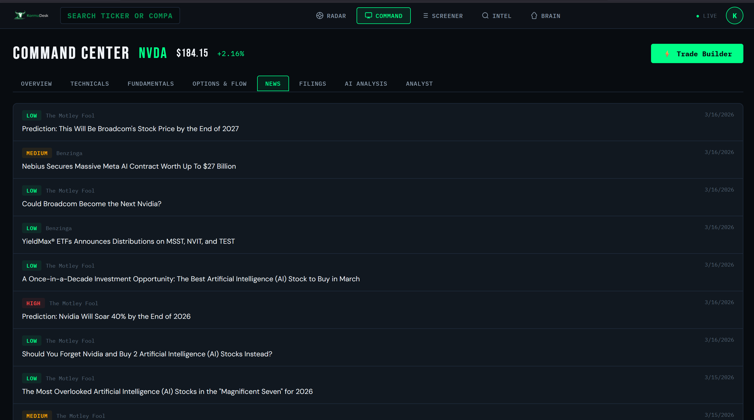Viewport: 754px width, 420px height.
Task: Open Screener via list icon
Action: point(425,16)
